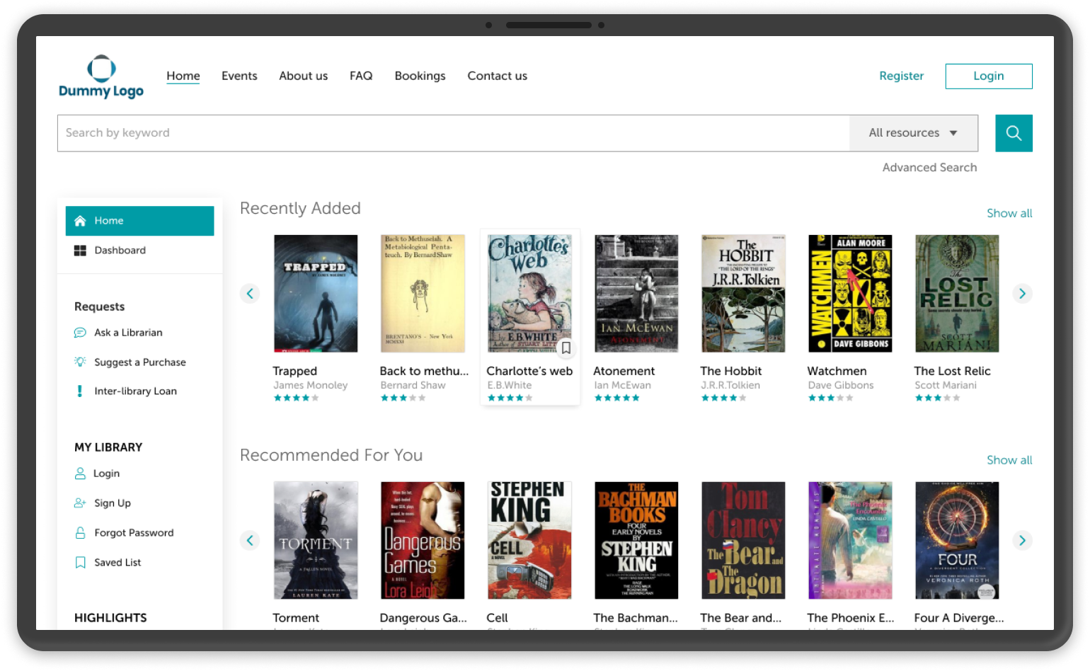Open The Lost Relic book cover
The width and height of the screenshot is (1090, 671).
click(x=957, y=294)
